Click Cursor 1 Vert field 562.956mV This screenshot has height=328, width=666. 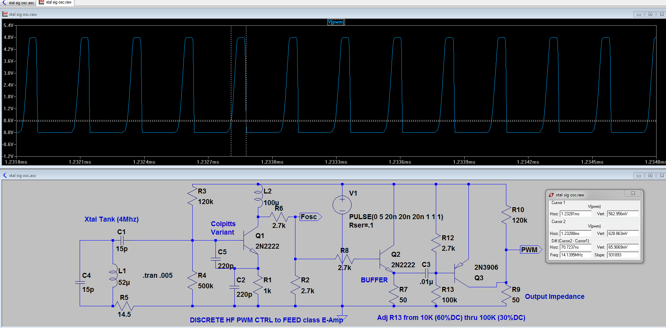pos(623,214)
